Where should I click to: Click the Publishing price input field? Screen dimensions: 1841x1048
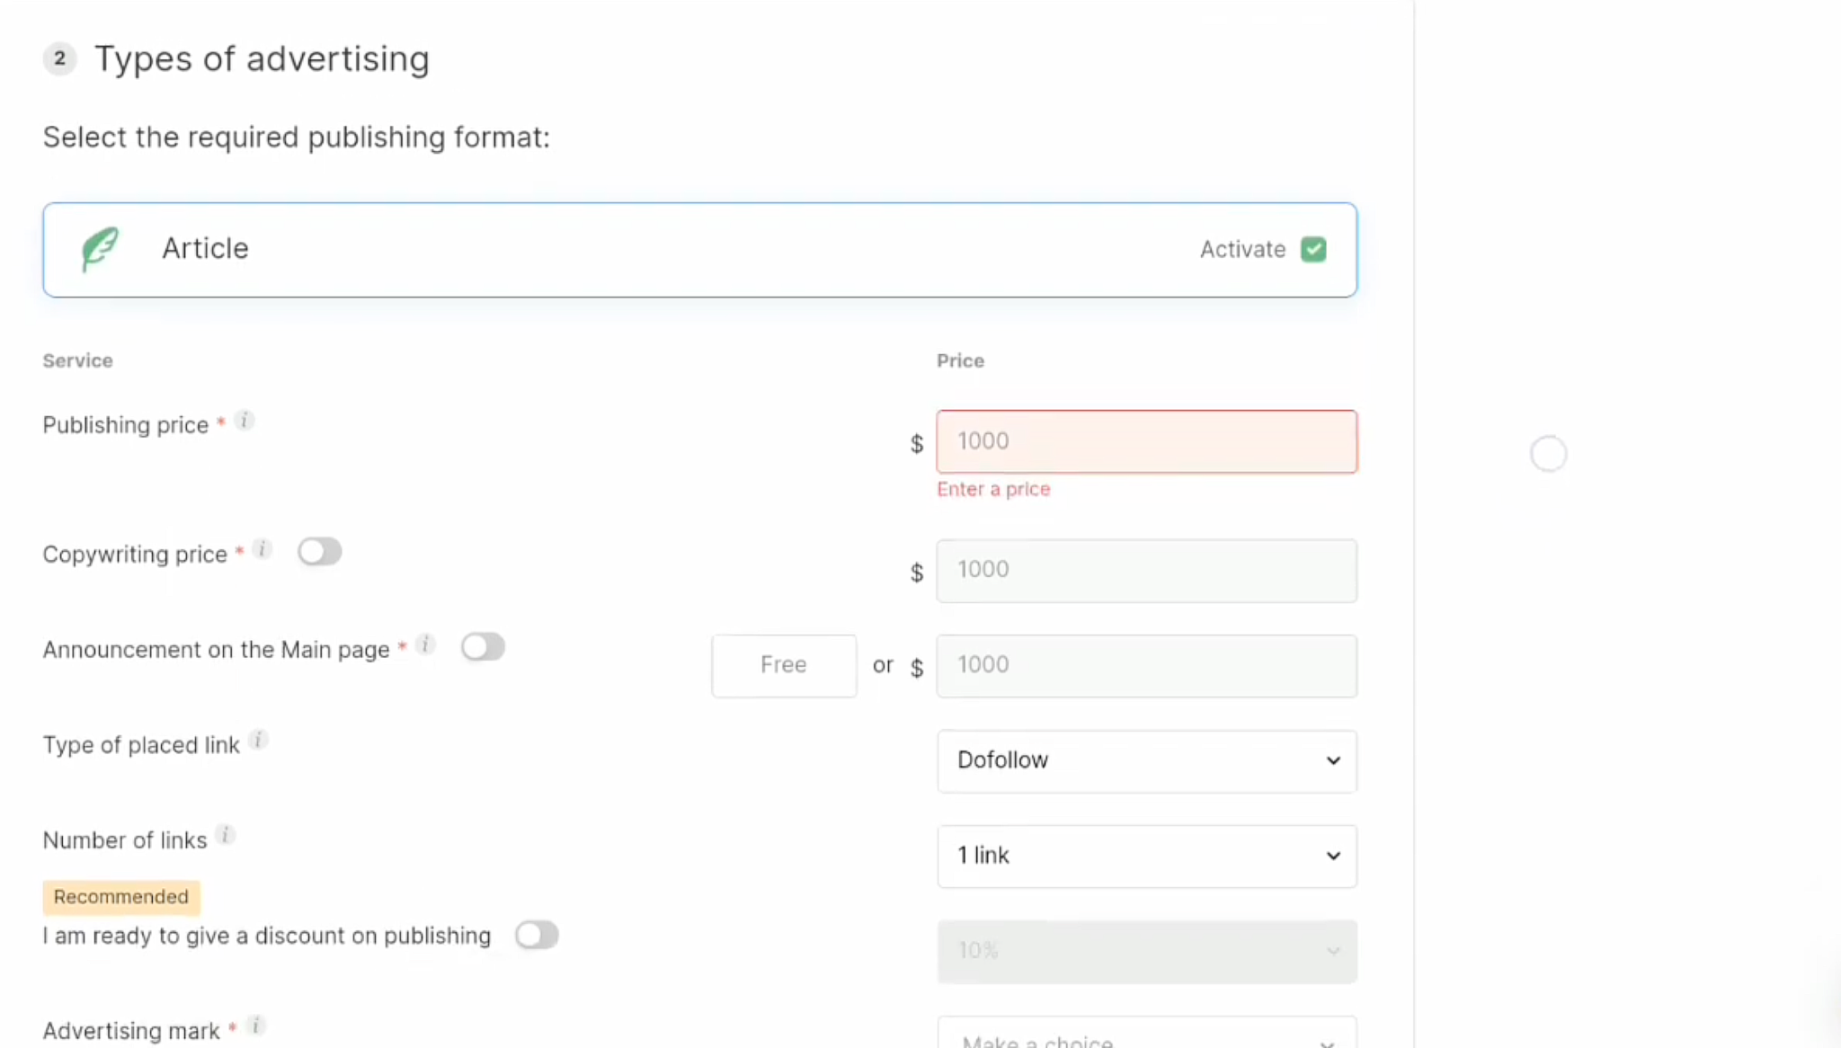[1145, 441]
